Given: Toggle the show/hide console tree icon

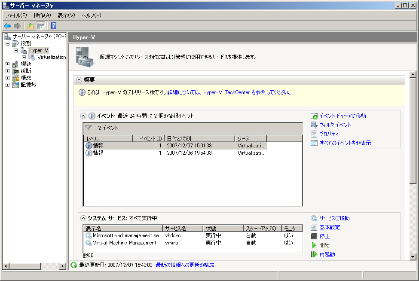Looking at the screenshot, I should tap(41, 26).
